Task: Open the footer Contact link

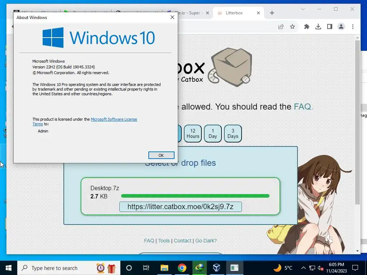Action: click(182, 241)
